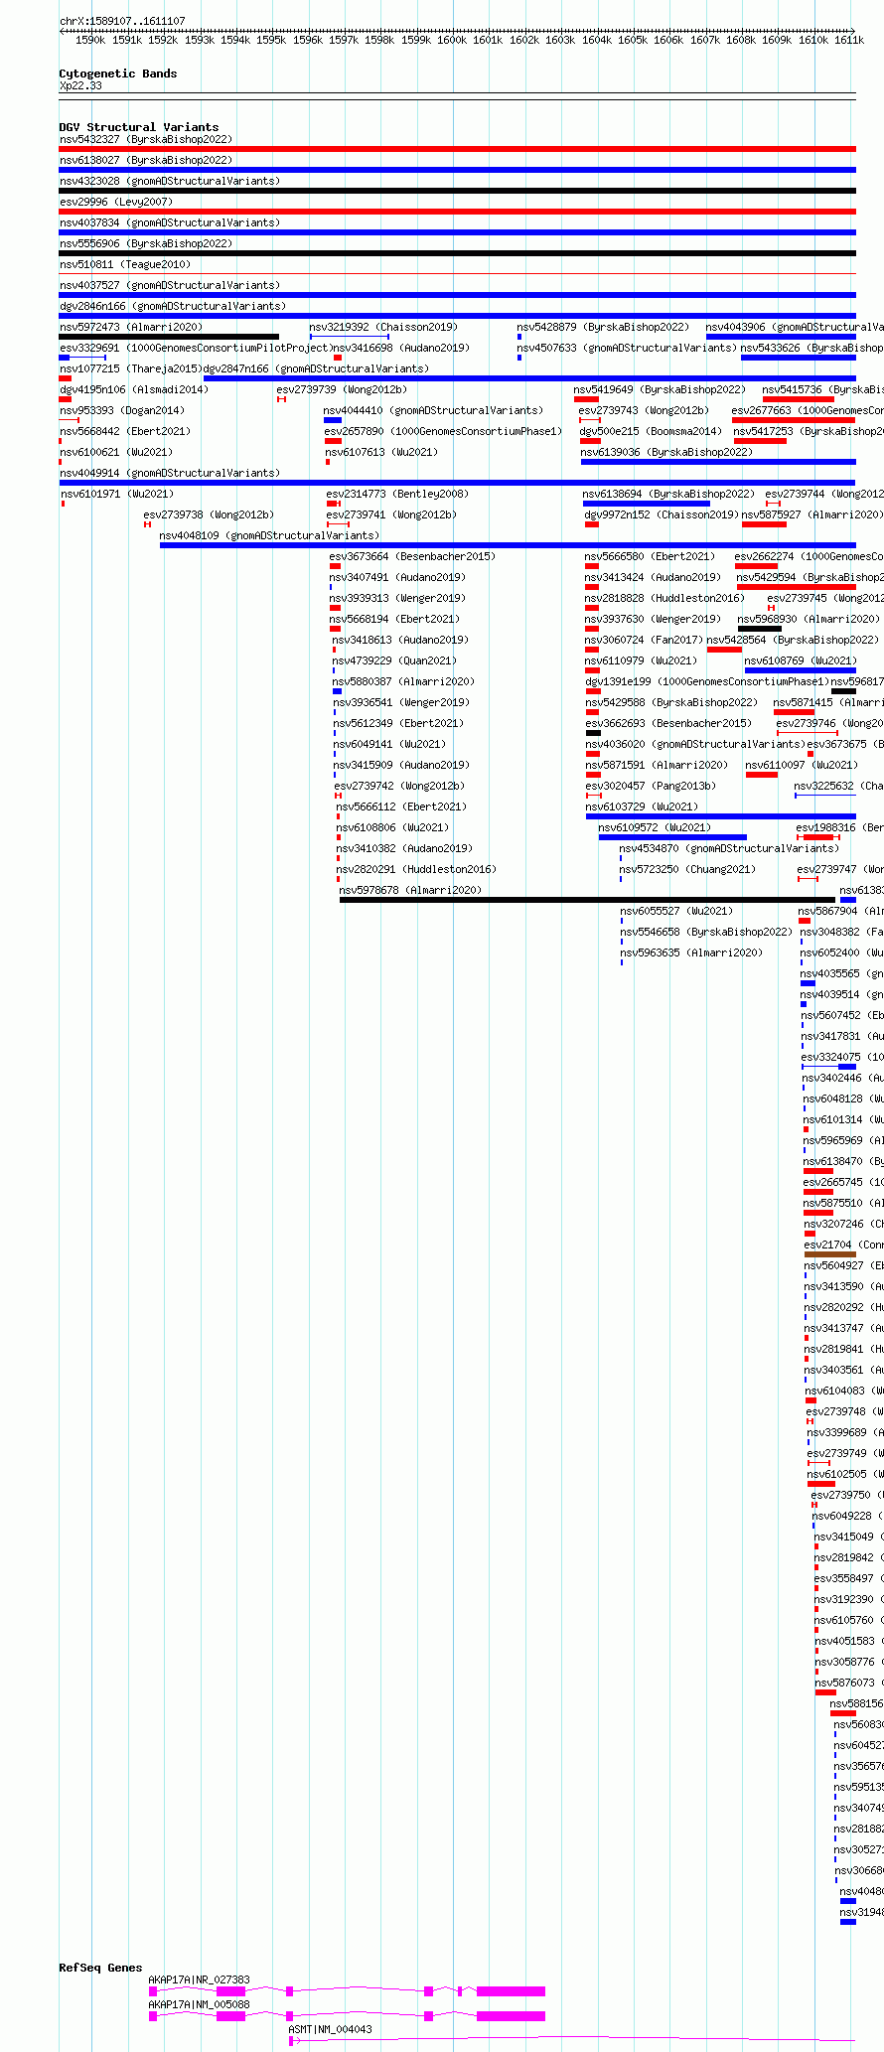Image resolution: width=884 pixels, height=2052 pixels.
Task: Select the red bar for esv29996 (Levy2007)
Action: tap(457, 212)
